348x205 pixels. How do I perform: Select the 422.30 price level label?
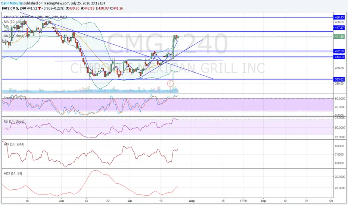click(339, 51)
